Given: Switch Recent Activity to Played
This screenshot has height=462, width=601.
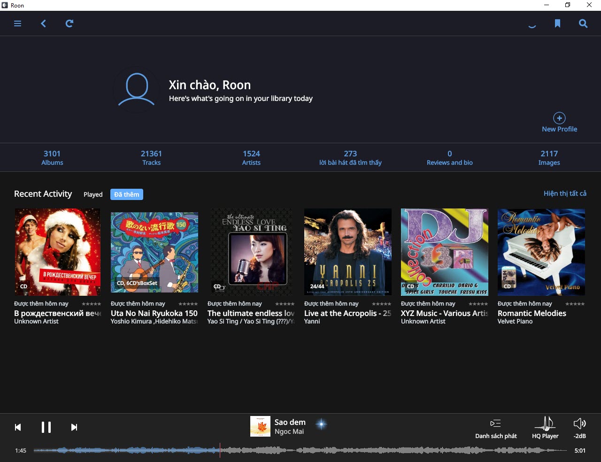Looking at the screenshot, I should click(93, 194).
